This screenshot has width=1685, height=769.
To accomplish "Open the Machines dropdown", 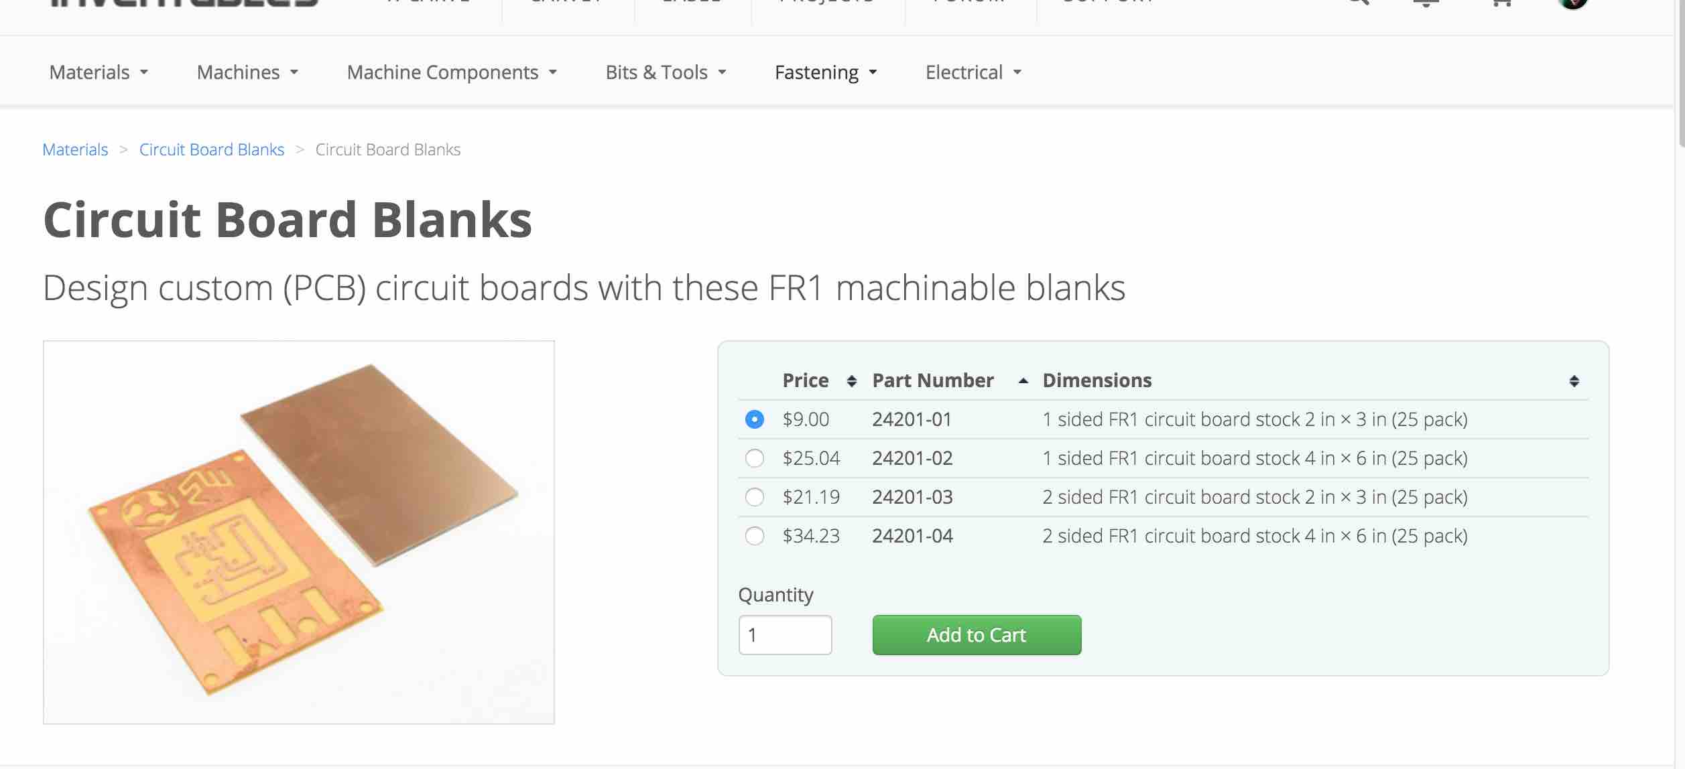I will pyautogui.click(x=247, y=72).
